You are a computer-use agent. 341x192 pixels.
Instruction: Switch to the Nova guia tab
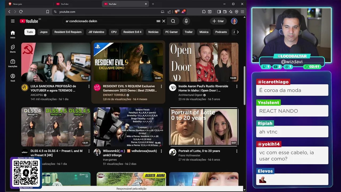click(x=29, y=4)
